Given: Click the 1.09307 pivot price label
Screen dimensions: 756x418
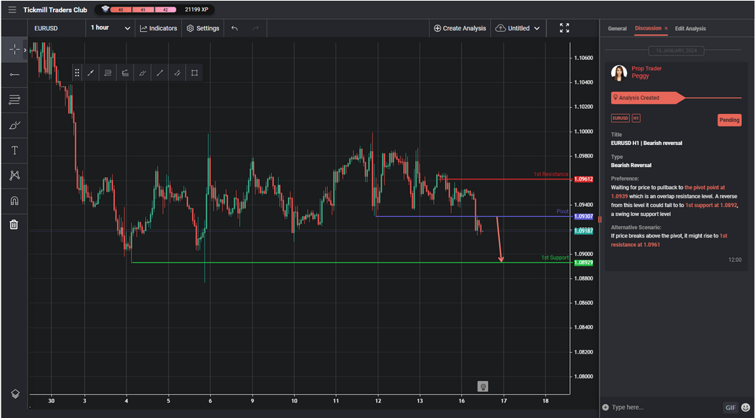Looking at the screenshot, I should tap(583, 217).
